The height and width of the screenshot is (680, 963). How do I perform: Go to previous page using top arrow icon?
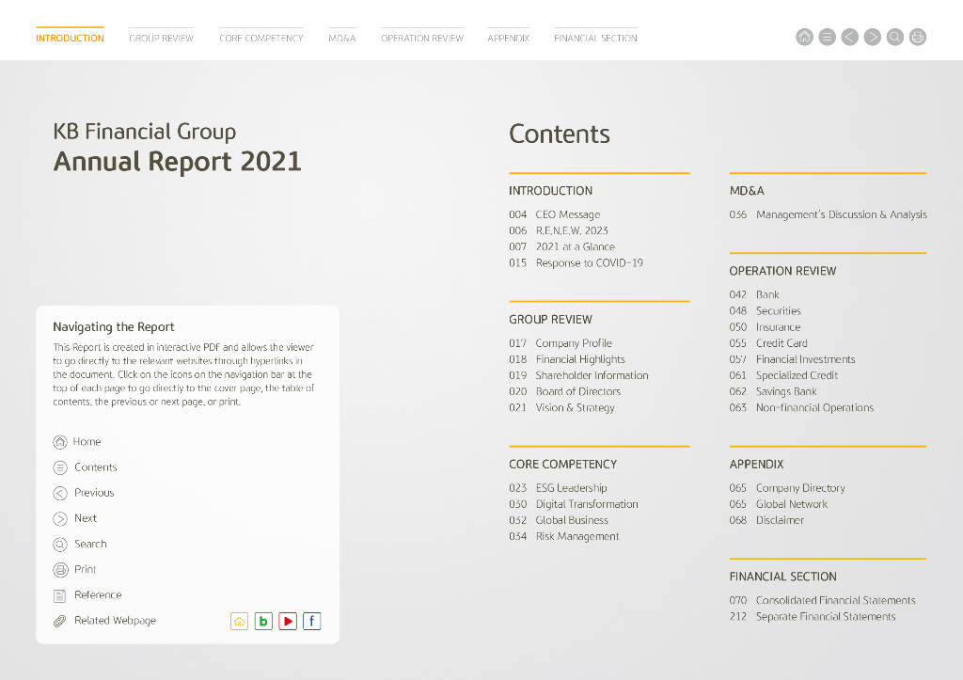[x=850, y=38]
